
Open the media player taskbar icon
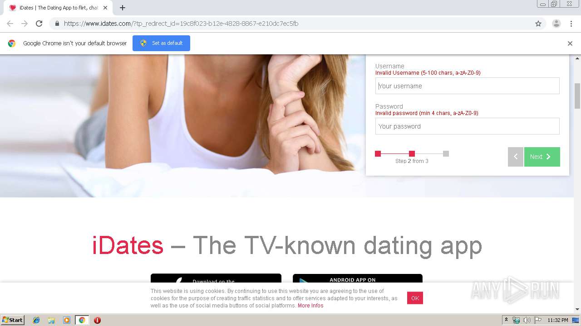pos(66,320)
